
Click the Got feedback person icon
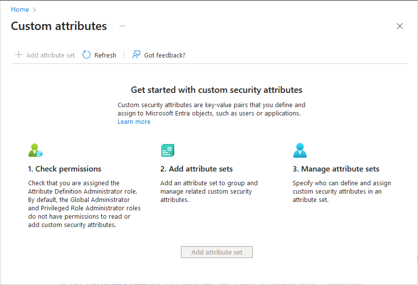[136, 55]
